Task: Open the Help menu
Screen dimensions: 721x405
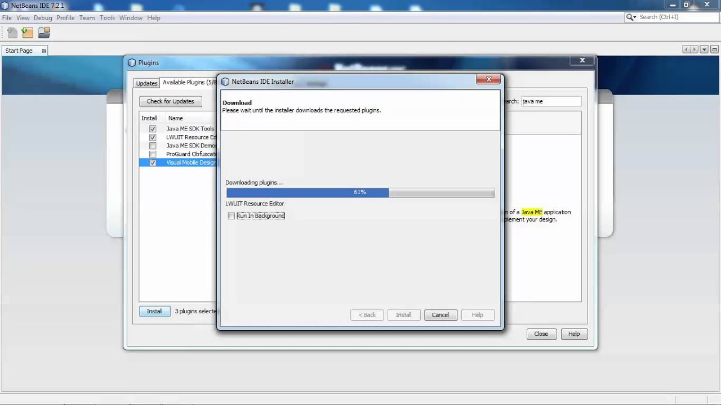Action: [154, 18]
